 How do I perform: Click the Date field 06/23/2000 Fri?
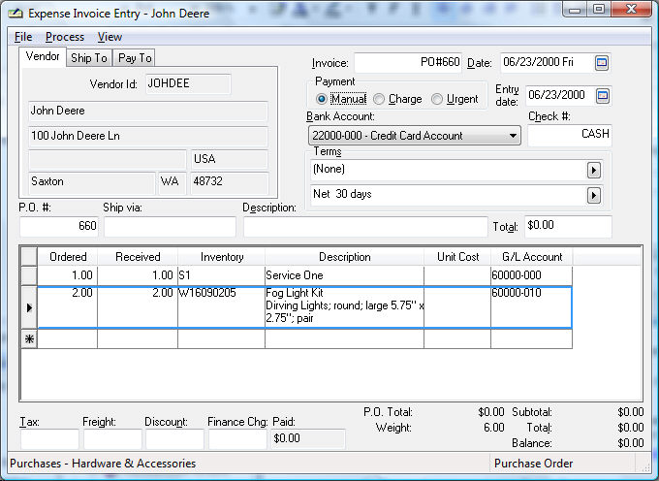[x=547, y=63]
